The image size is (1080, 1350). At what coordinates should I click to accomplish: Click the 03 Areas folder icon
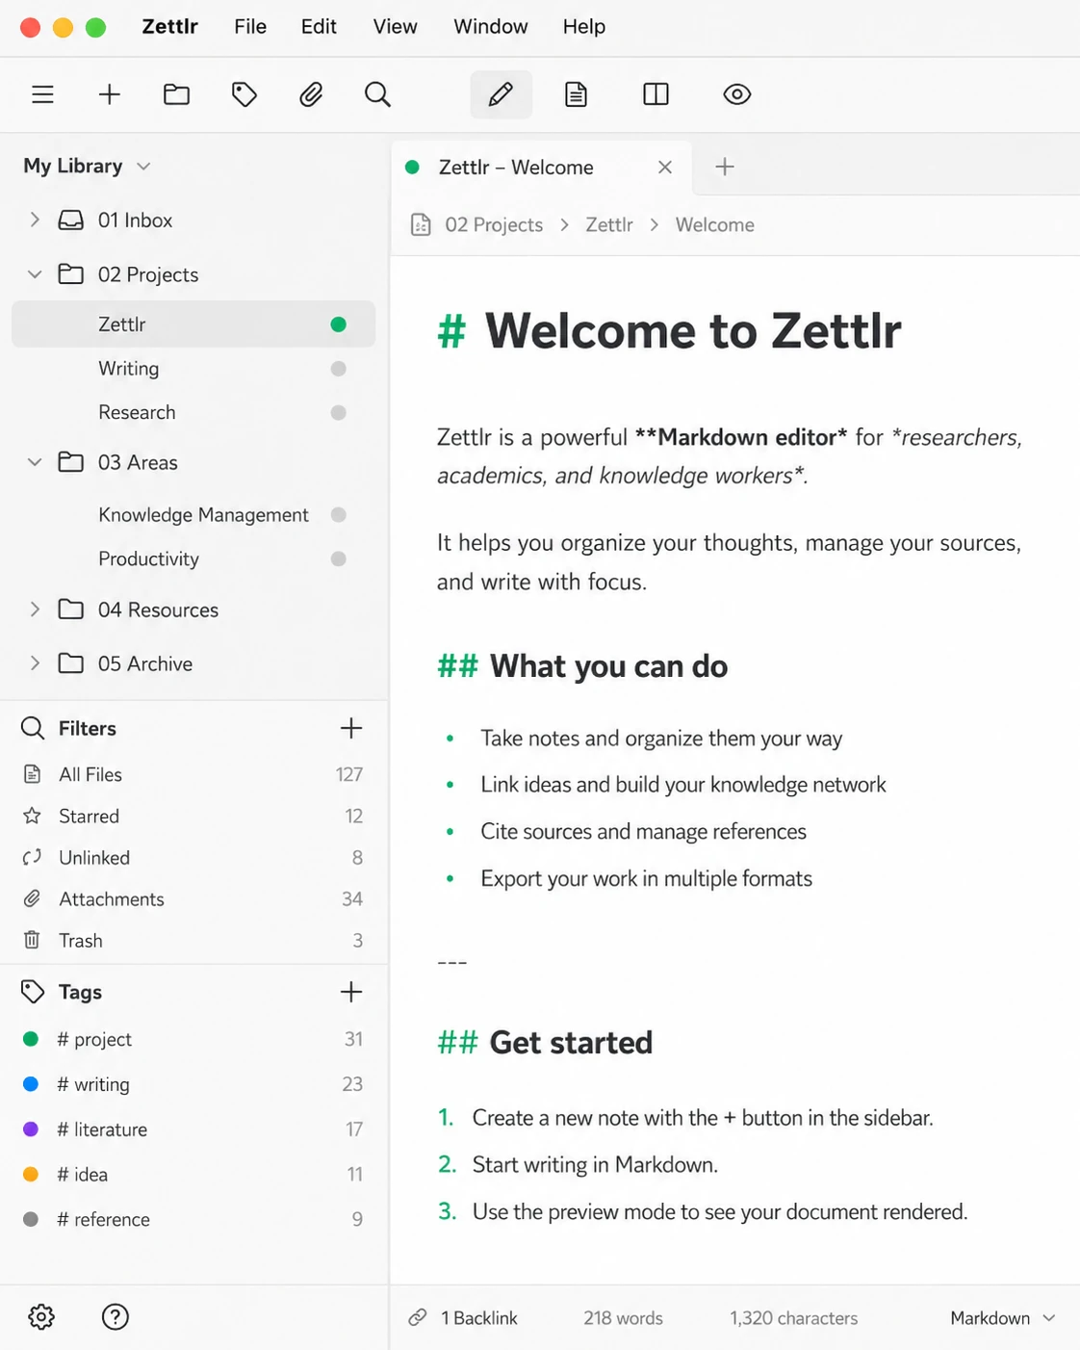[71, 462]
